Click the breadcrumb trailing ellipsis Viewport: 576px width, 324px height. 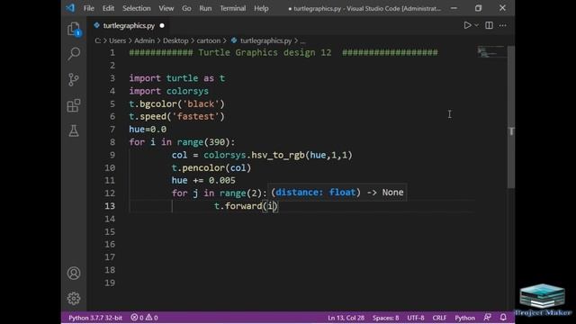coord(302,41)
